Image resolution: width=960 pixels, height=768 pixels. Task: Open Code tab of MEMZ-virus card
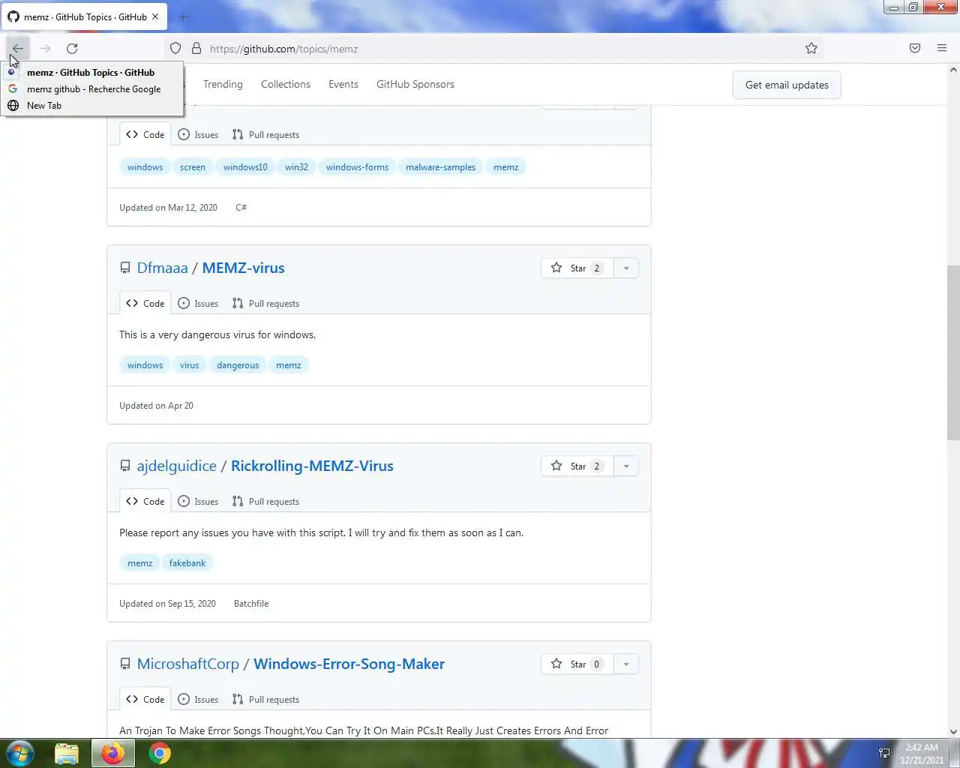pos(145,304)
